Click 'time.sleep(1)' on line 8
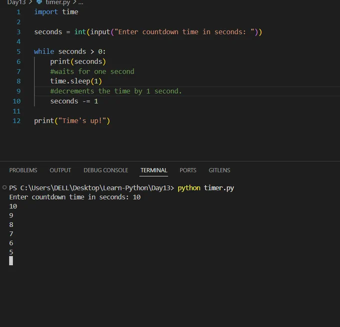The image size is (340, 327). (x=76, y=81)
